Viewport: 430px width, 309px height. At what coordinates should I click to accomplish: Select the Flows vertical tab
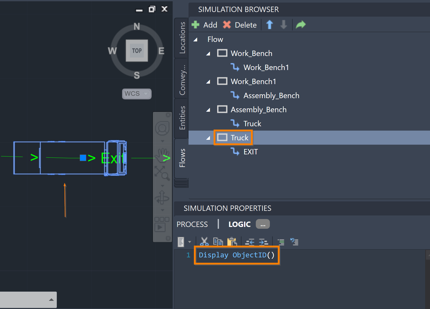[181, 158]
